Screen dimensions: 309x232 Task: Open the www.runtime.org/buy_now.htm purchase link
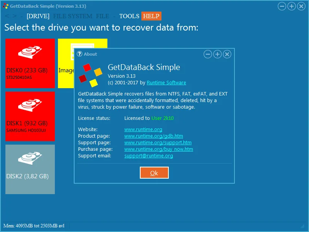[x=159, y=149]
